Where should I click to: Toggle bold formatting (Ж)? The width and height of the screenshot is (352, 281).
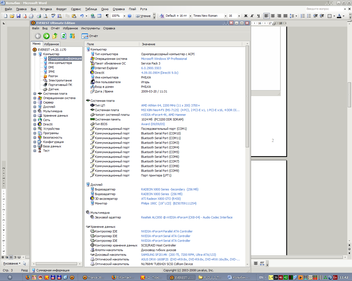246,16
